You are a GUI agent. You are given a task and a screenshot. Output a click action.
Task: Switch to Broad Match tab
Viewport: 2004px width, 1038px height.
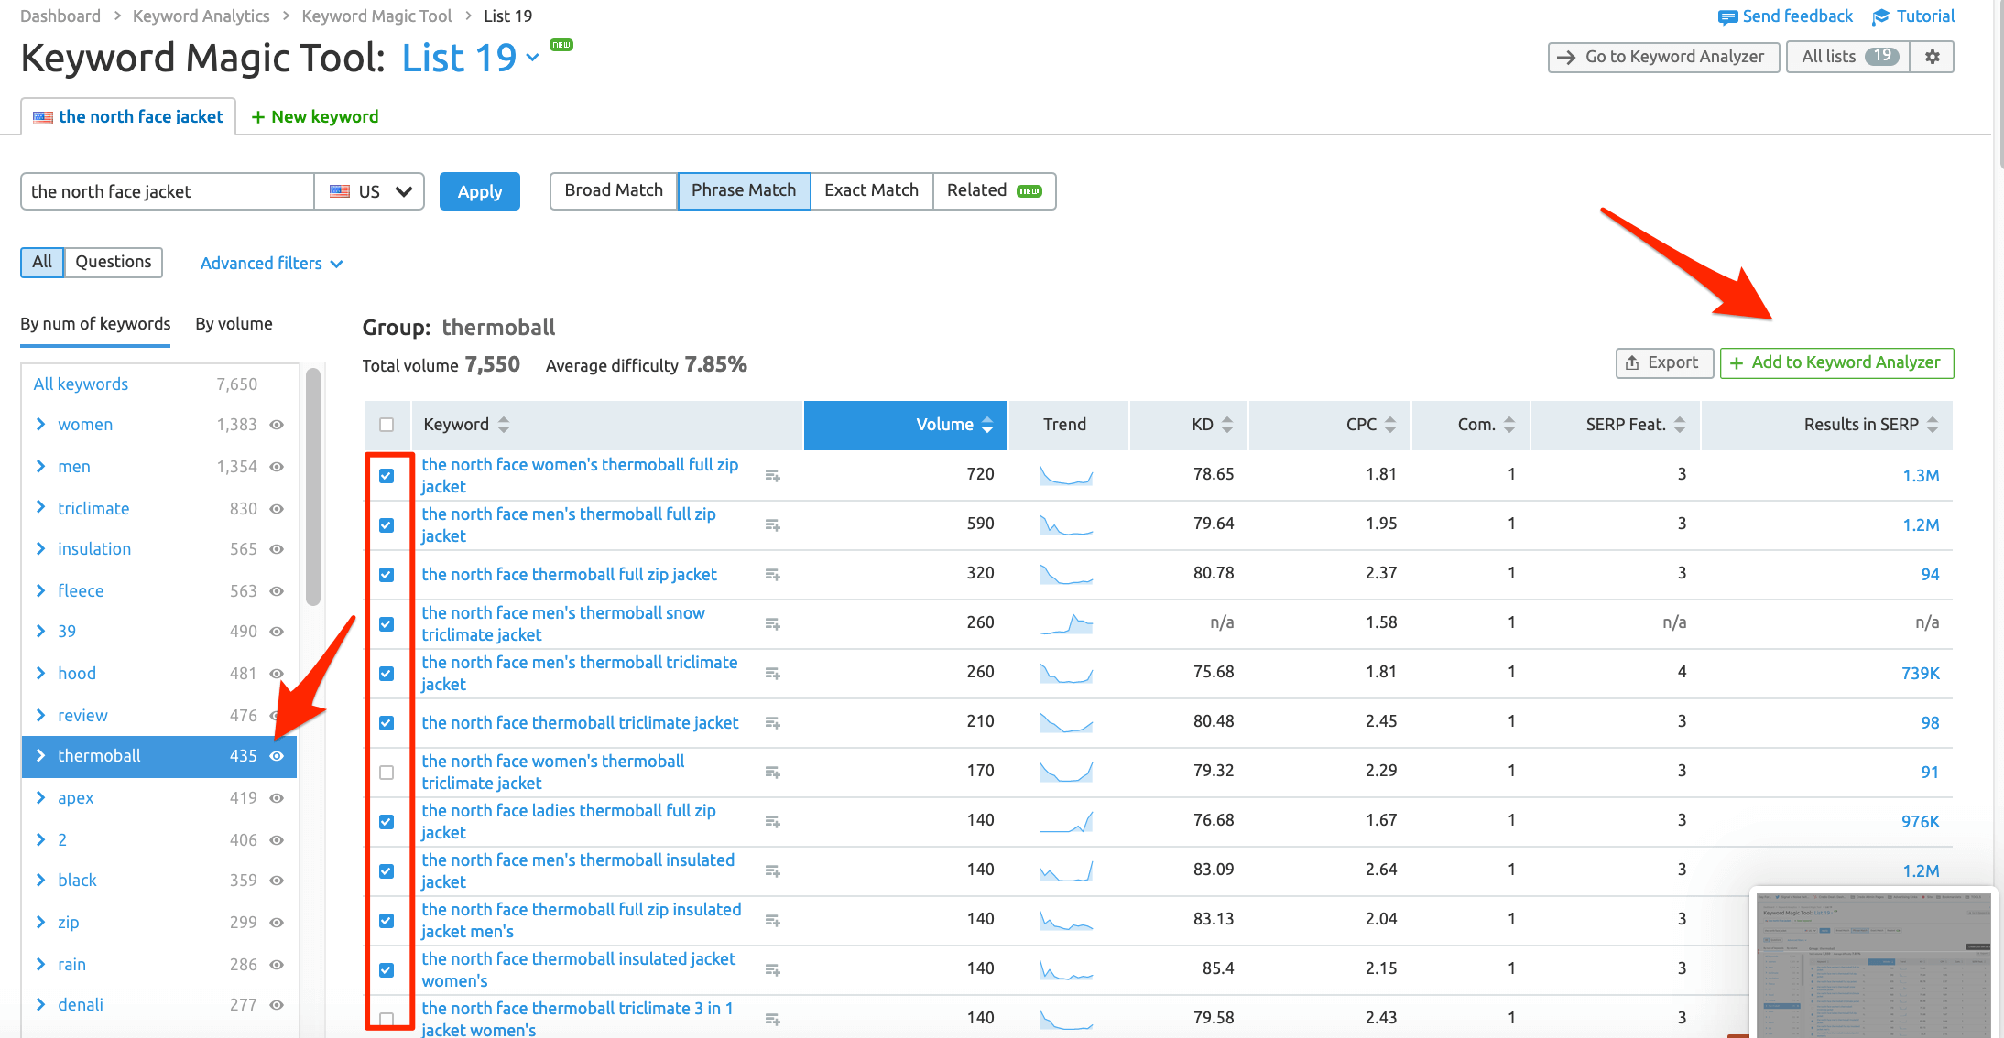[x=614, y=190]
